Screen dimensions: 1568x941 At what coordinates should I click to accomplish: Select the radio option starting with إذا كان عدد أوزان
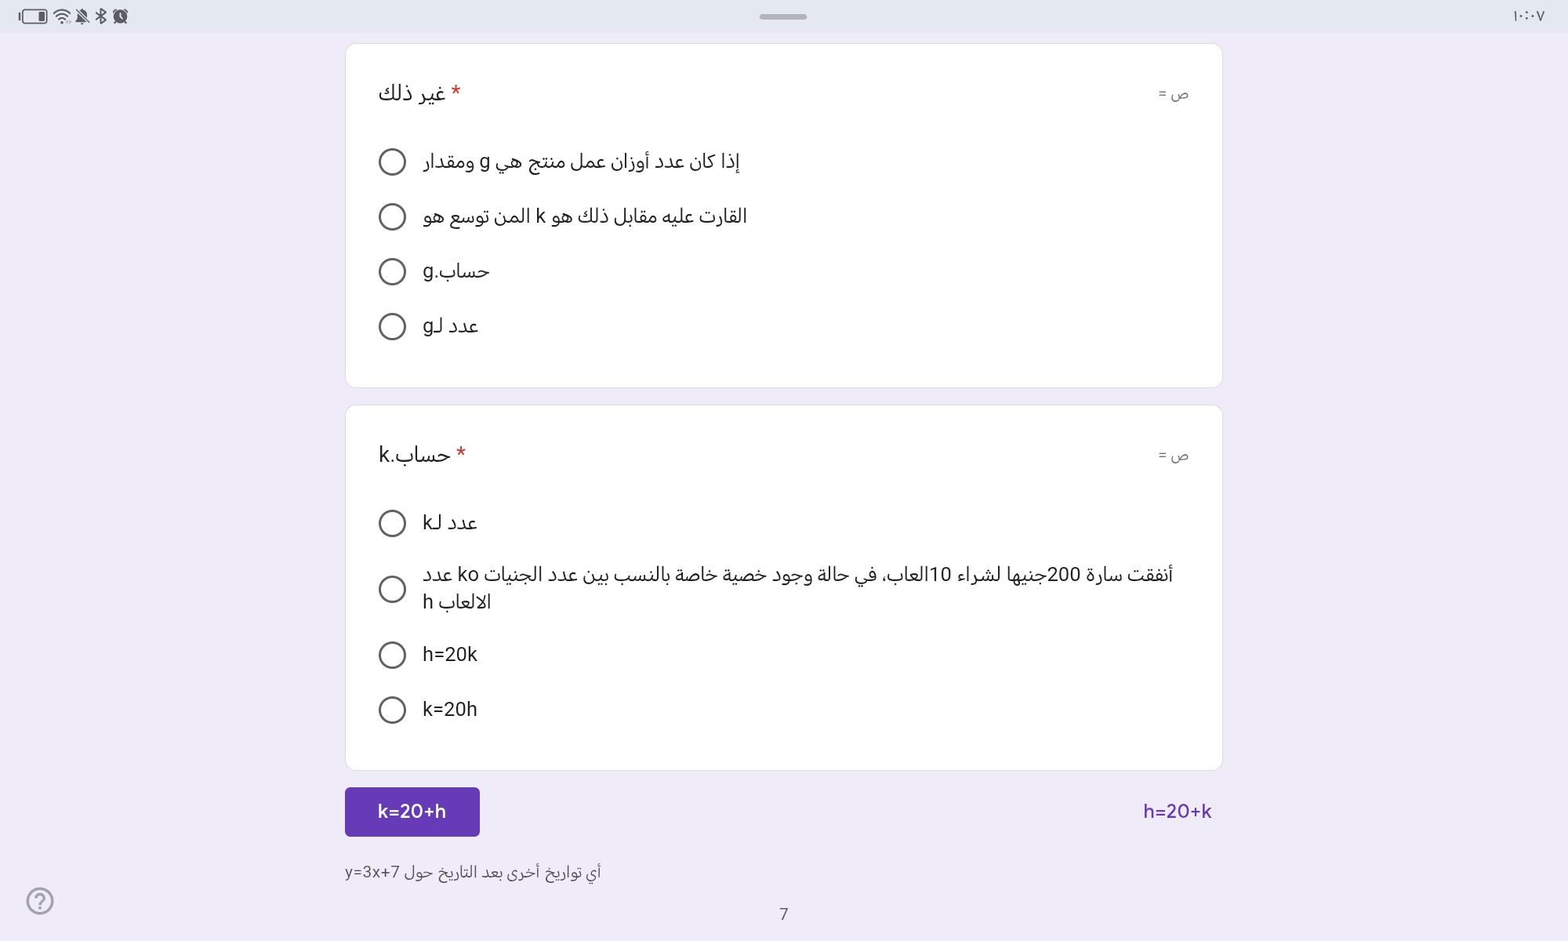(x=392, y=162)
